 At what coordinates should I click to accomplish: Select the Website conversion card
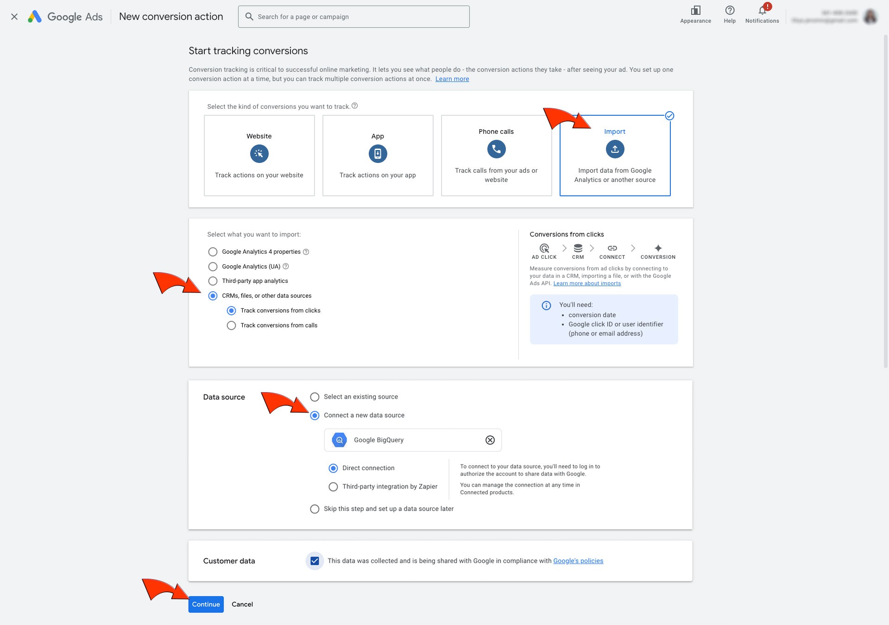tap(259, 156)
